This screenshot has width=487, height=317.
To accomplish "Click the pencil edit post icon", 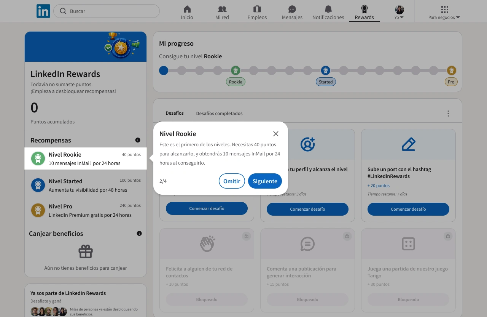I will pyautogui.click(x=408, y=144).
